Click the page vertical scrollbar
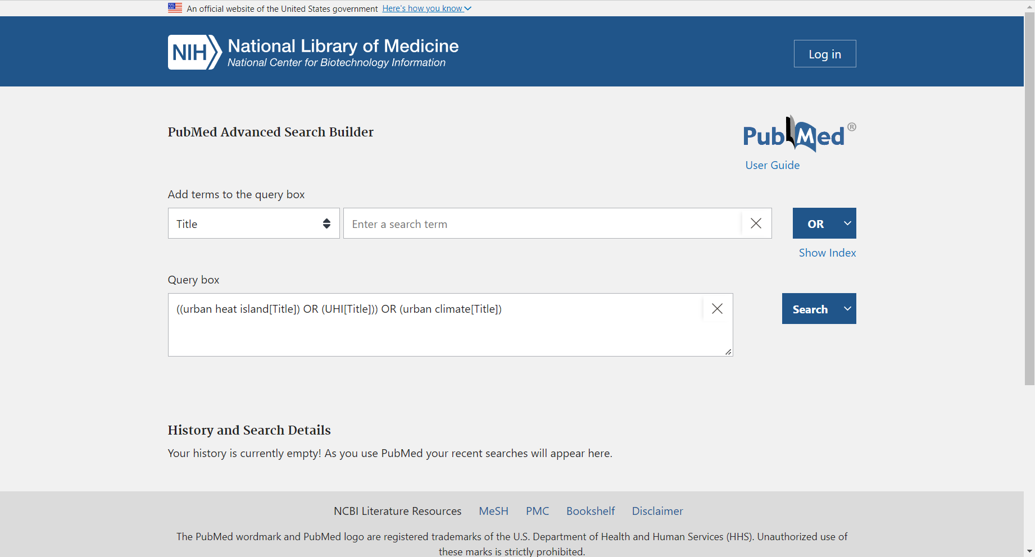 1029,198
